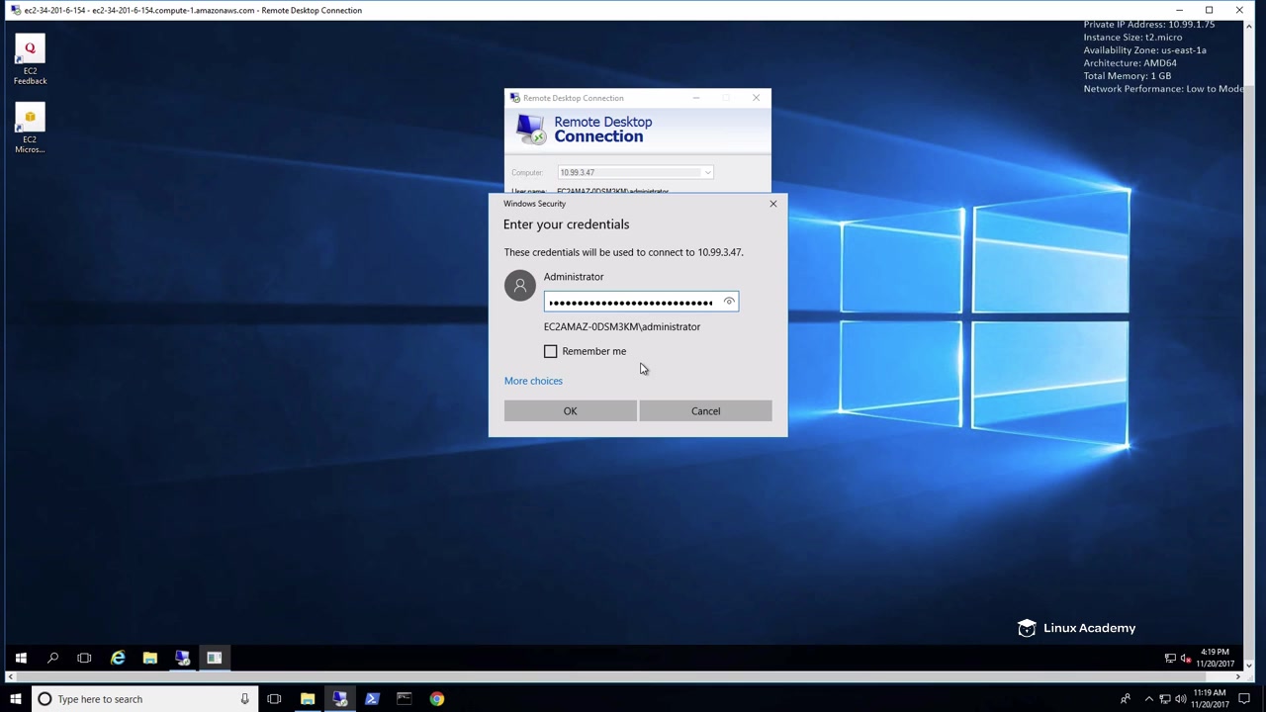Launch Internet Explorer from remote taskbar
This screenshot has width=1266, height=712.
click(118, 658)
